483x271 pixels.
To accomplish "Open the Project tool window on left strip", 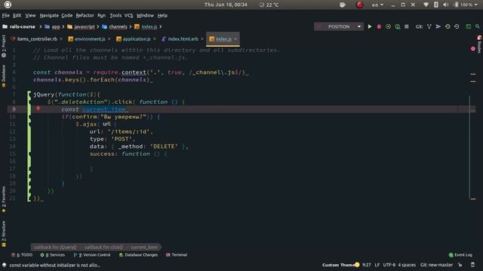I will 3,46.
